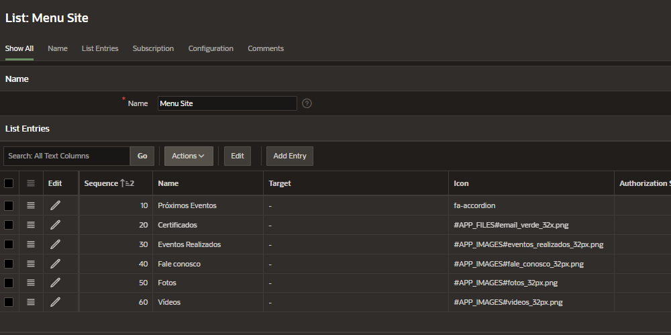Switch to the List Entries tab
The width and height of the screenshot is (671, 335).
pyautogui.click(x=100, y=48)
